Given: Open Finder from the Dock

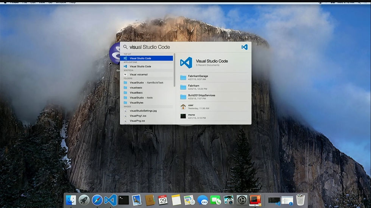Looking at the screenshot, I should (x=71, y=200).
